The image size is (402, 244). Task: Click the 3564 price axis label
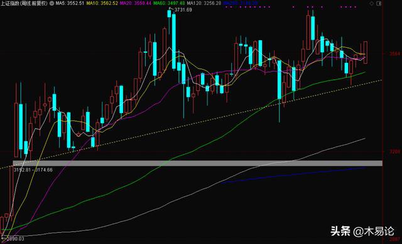395,53
